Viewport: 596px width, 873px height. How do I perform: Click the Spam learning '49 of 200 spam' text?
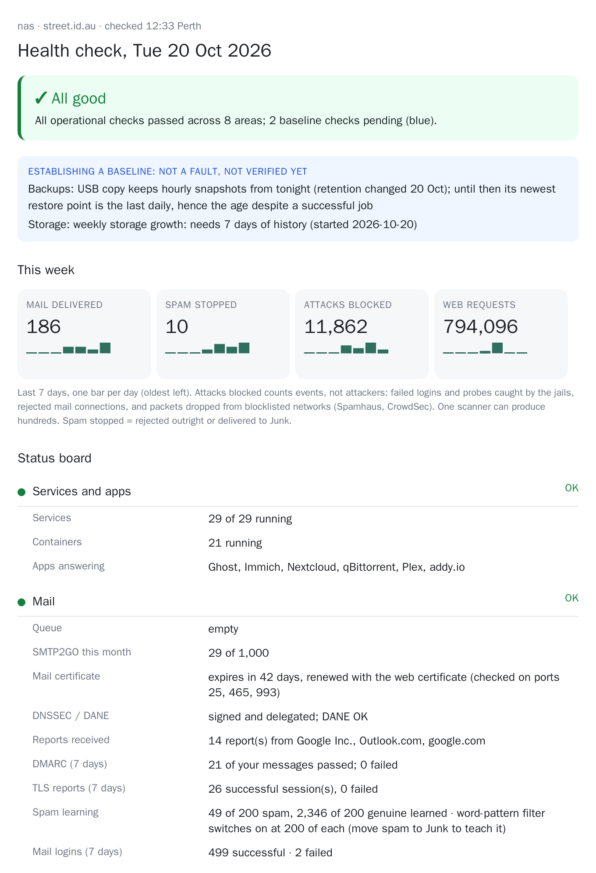[376, 820]
